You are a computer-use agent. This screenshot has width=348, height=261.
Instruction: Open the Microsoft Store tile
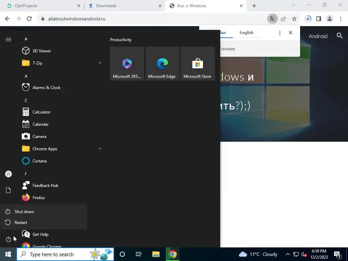coord(197,64)
